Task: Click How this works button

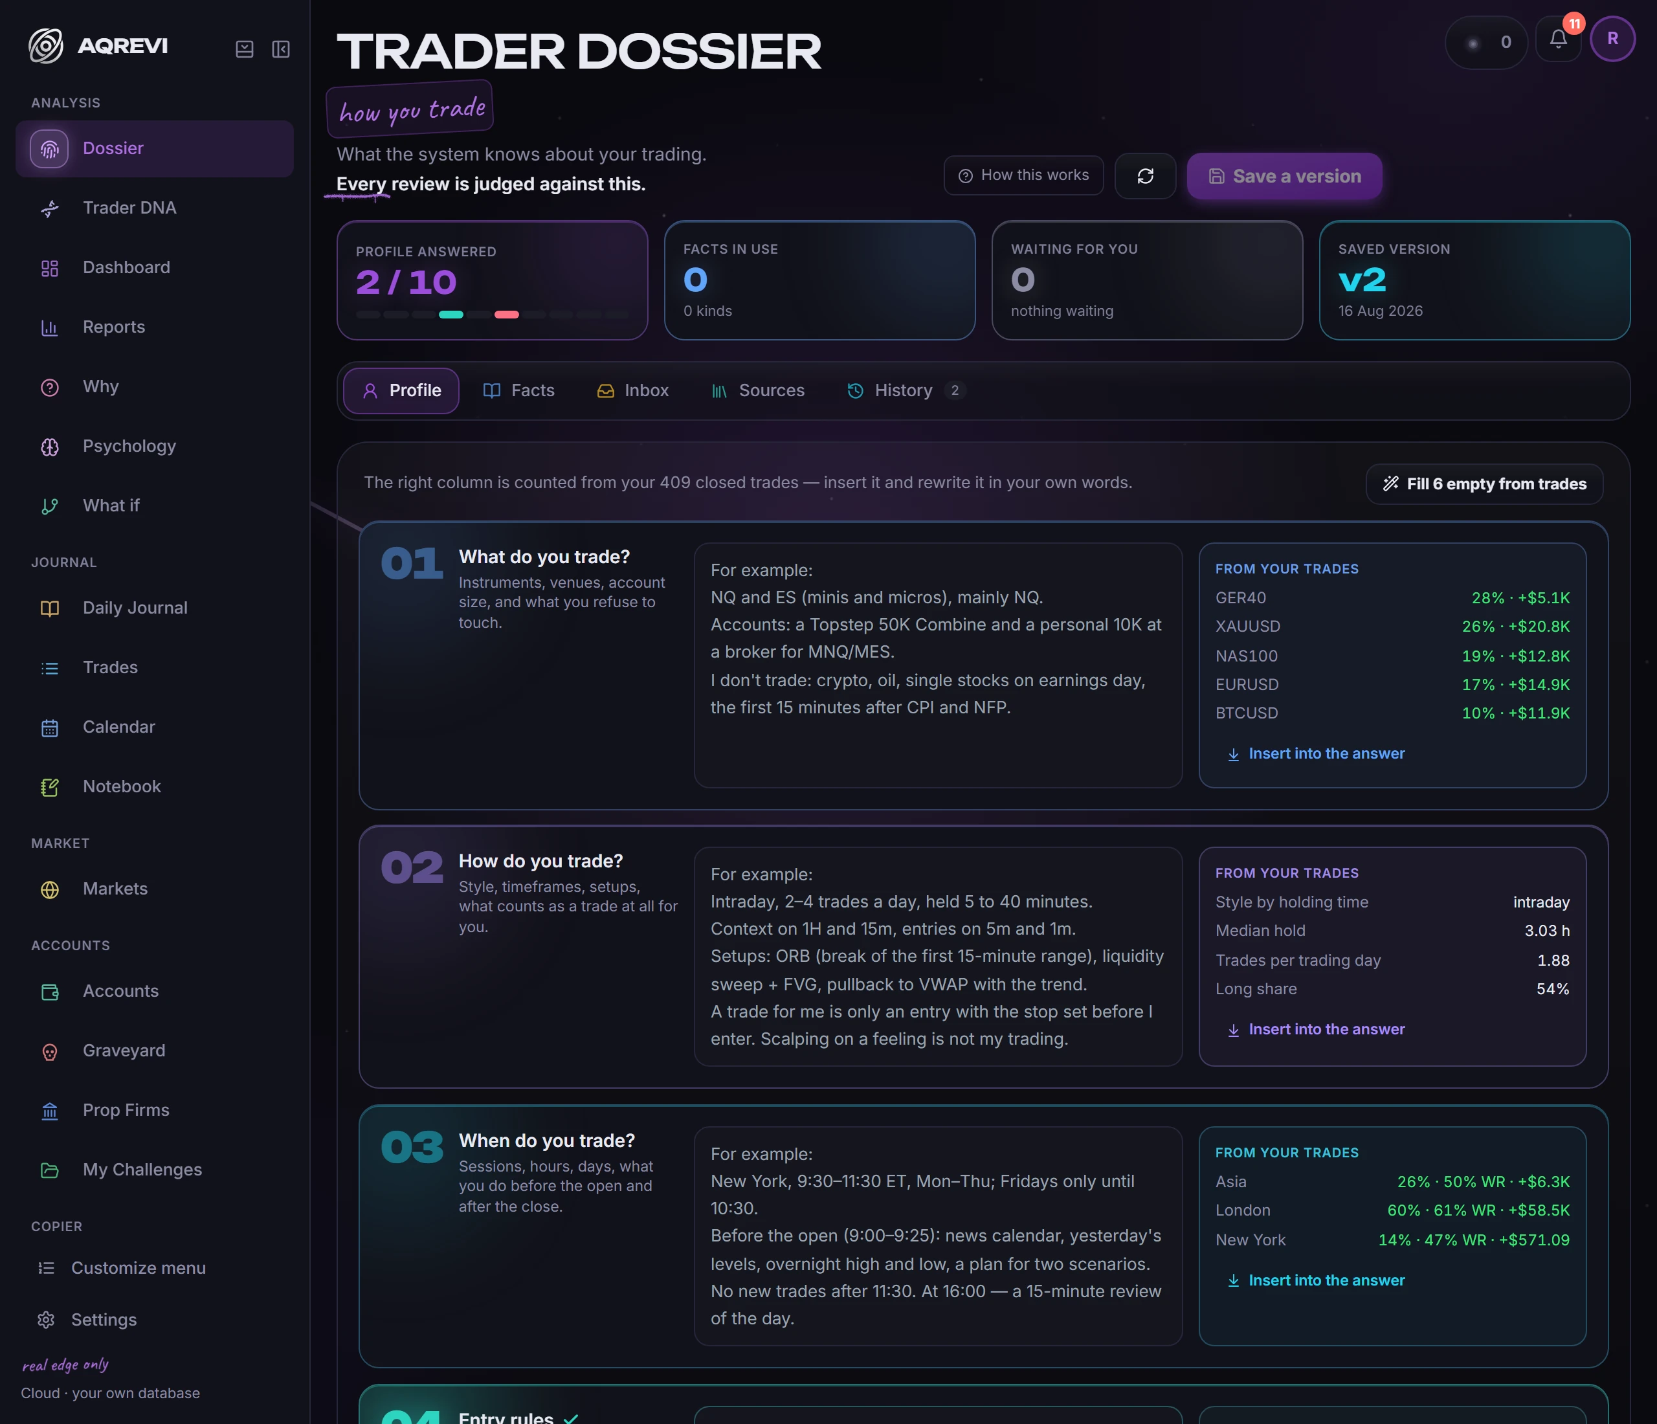Action: coord(1023,175)
